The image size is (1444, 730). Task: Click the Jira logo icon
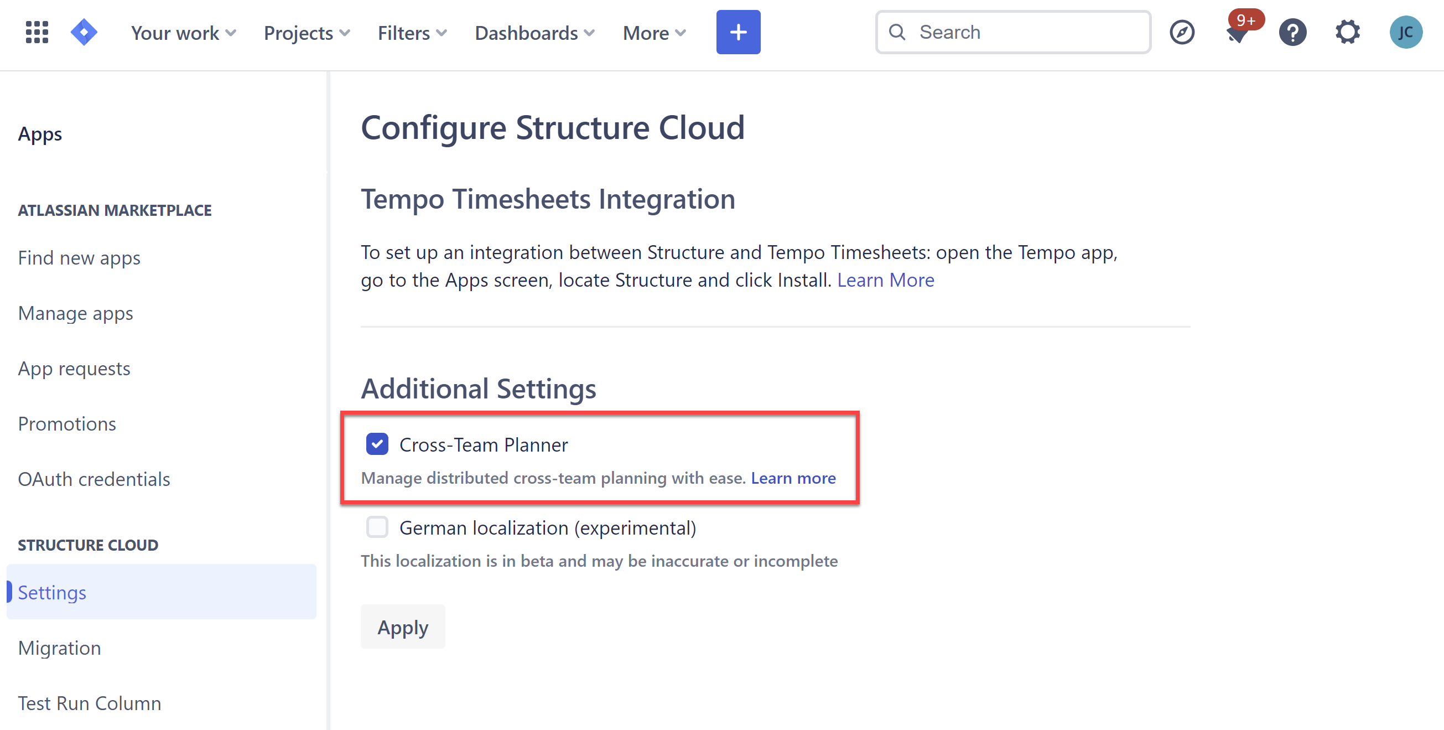[84, 32]
